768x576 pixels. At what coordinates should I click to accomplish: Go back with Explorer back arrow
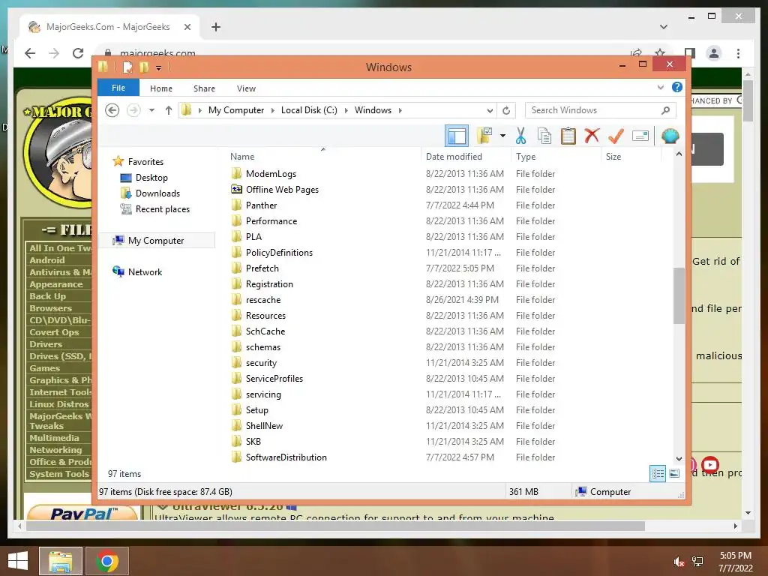coord(112,110)
